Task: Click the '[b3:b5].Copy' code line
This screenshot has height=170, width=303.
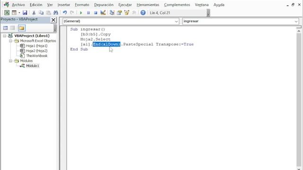Action: 96,34
